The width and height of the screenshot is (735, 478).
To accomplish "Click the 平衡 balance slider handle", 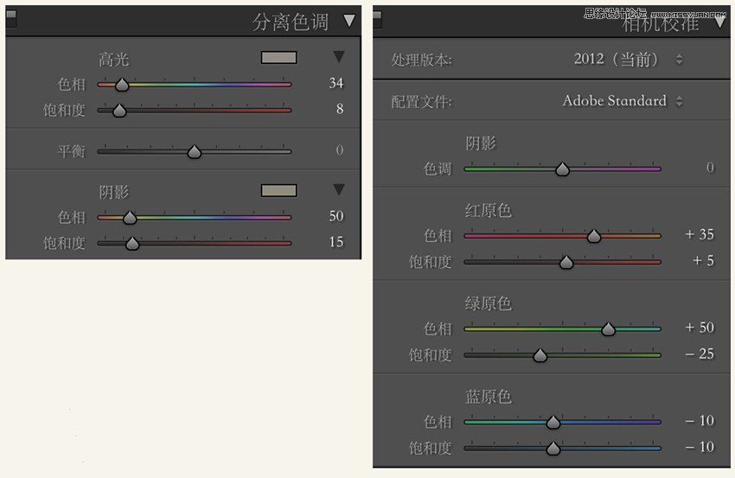I will 194,152.
